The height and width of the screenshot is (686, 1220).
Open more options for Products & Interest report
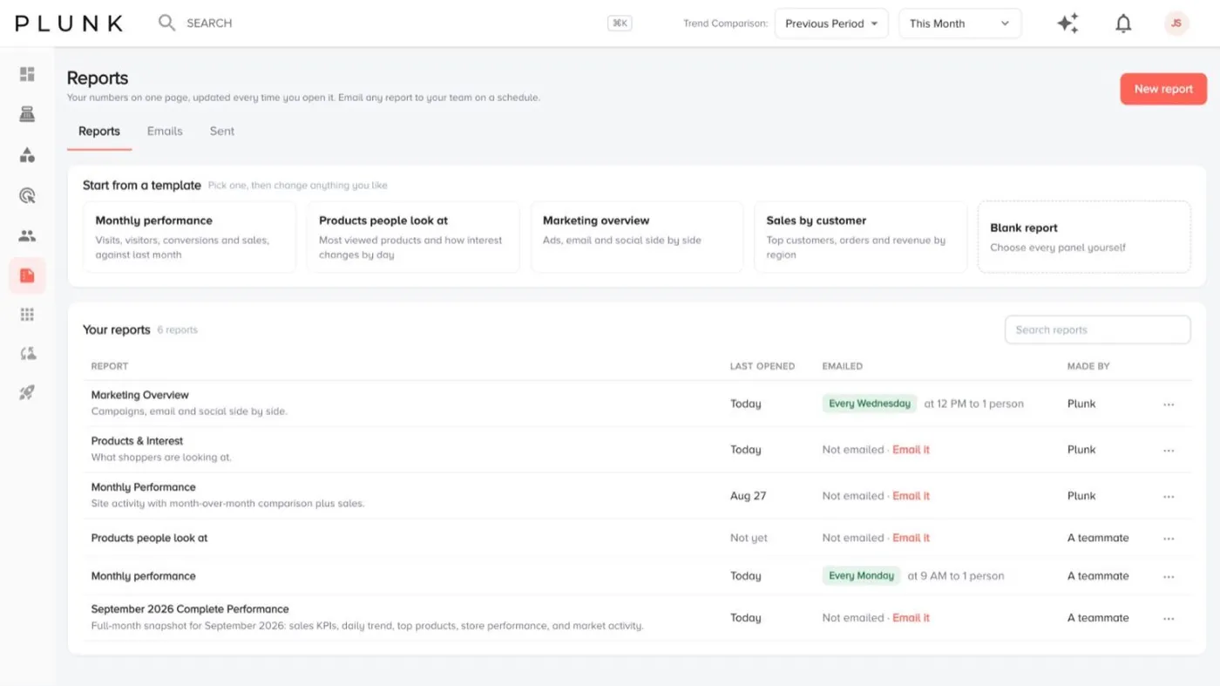pos(1169,450)
